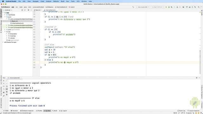Click the main() breadcrumb

[x=72, y=7]
